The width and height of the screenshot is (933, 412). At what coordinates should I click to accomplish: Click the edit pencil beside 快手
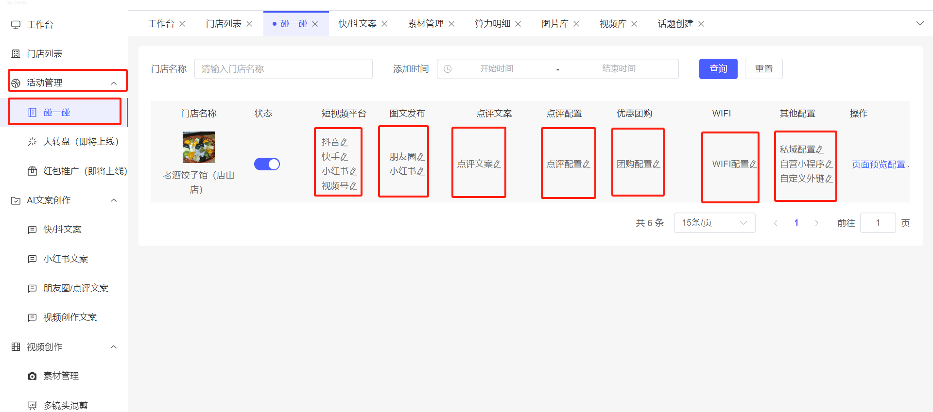(x=344, y=157)
